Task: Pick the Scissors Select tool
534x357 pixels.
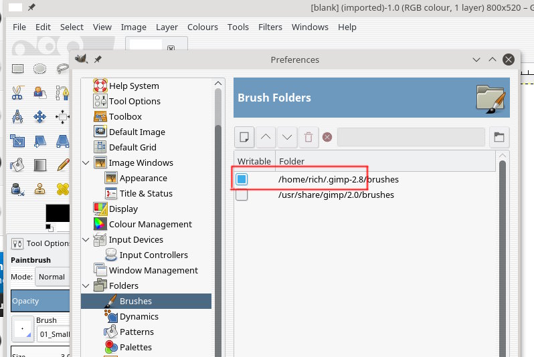Action: 17,92
